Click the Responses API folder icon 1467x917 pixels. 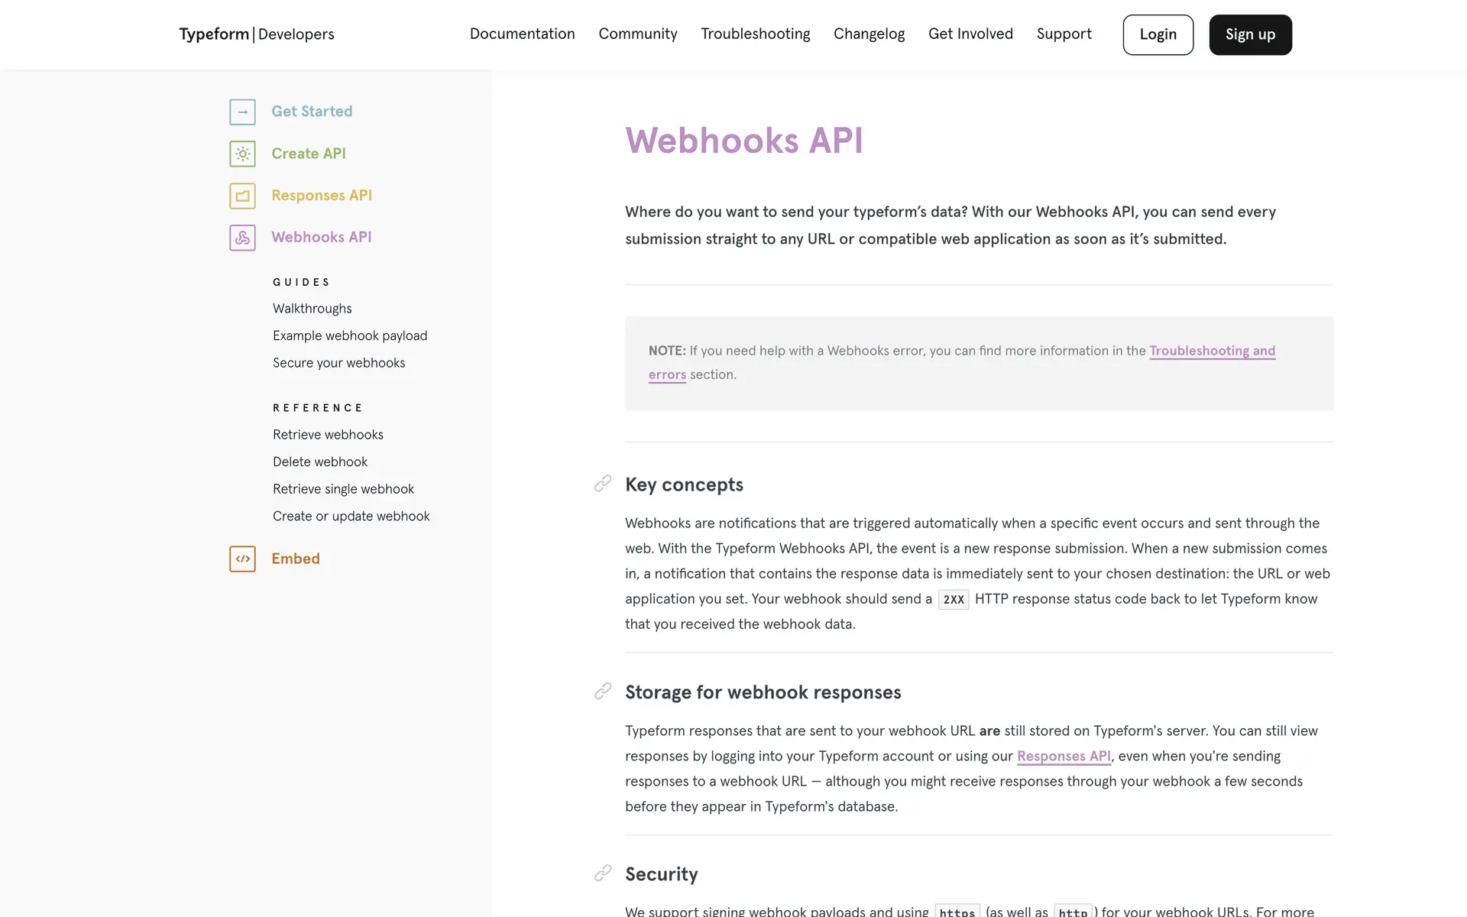[x=242, y=196]
